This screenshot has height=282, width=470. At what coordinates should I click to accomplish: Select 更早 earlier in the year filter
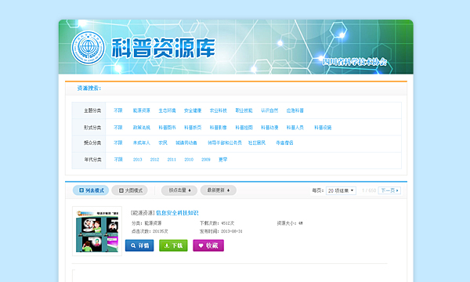[222, 160]
